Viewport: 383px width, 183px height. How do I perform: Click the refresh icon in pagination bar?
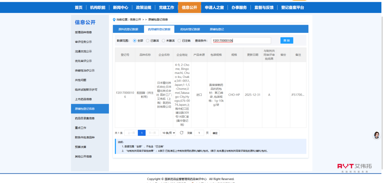point(181,133)
